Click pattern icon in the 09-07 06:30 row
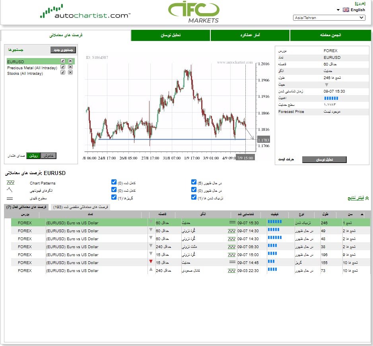Image resolution: width=373 pixels, height=346 pixels. tap(232, 247)
